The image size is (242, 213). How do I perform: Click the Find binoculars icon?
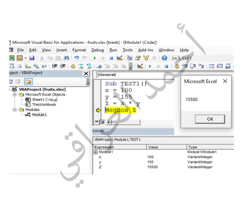(x=66, y=58)
